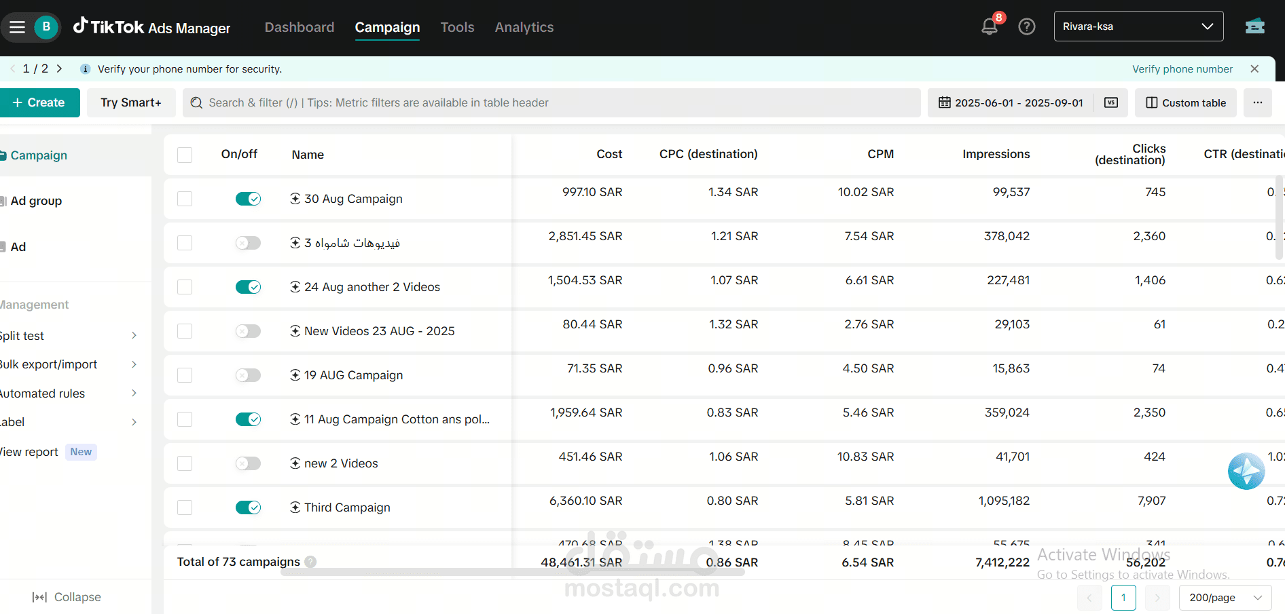Open the date range picker
Image resolution: width=1285 pixels, height=614 pixels.
coord(1011,102)
